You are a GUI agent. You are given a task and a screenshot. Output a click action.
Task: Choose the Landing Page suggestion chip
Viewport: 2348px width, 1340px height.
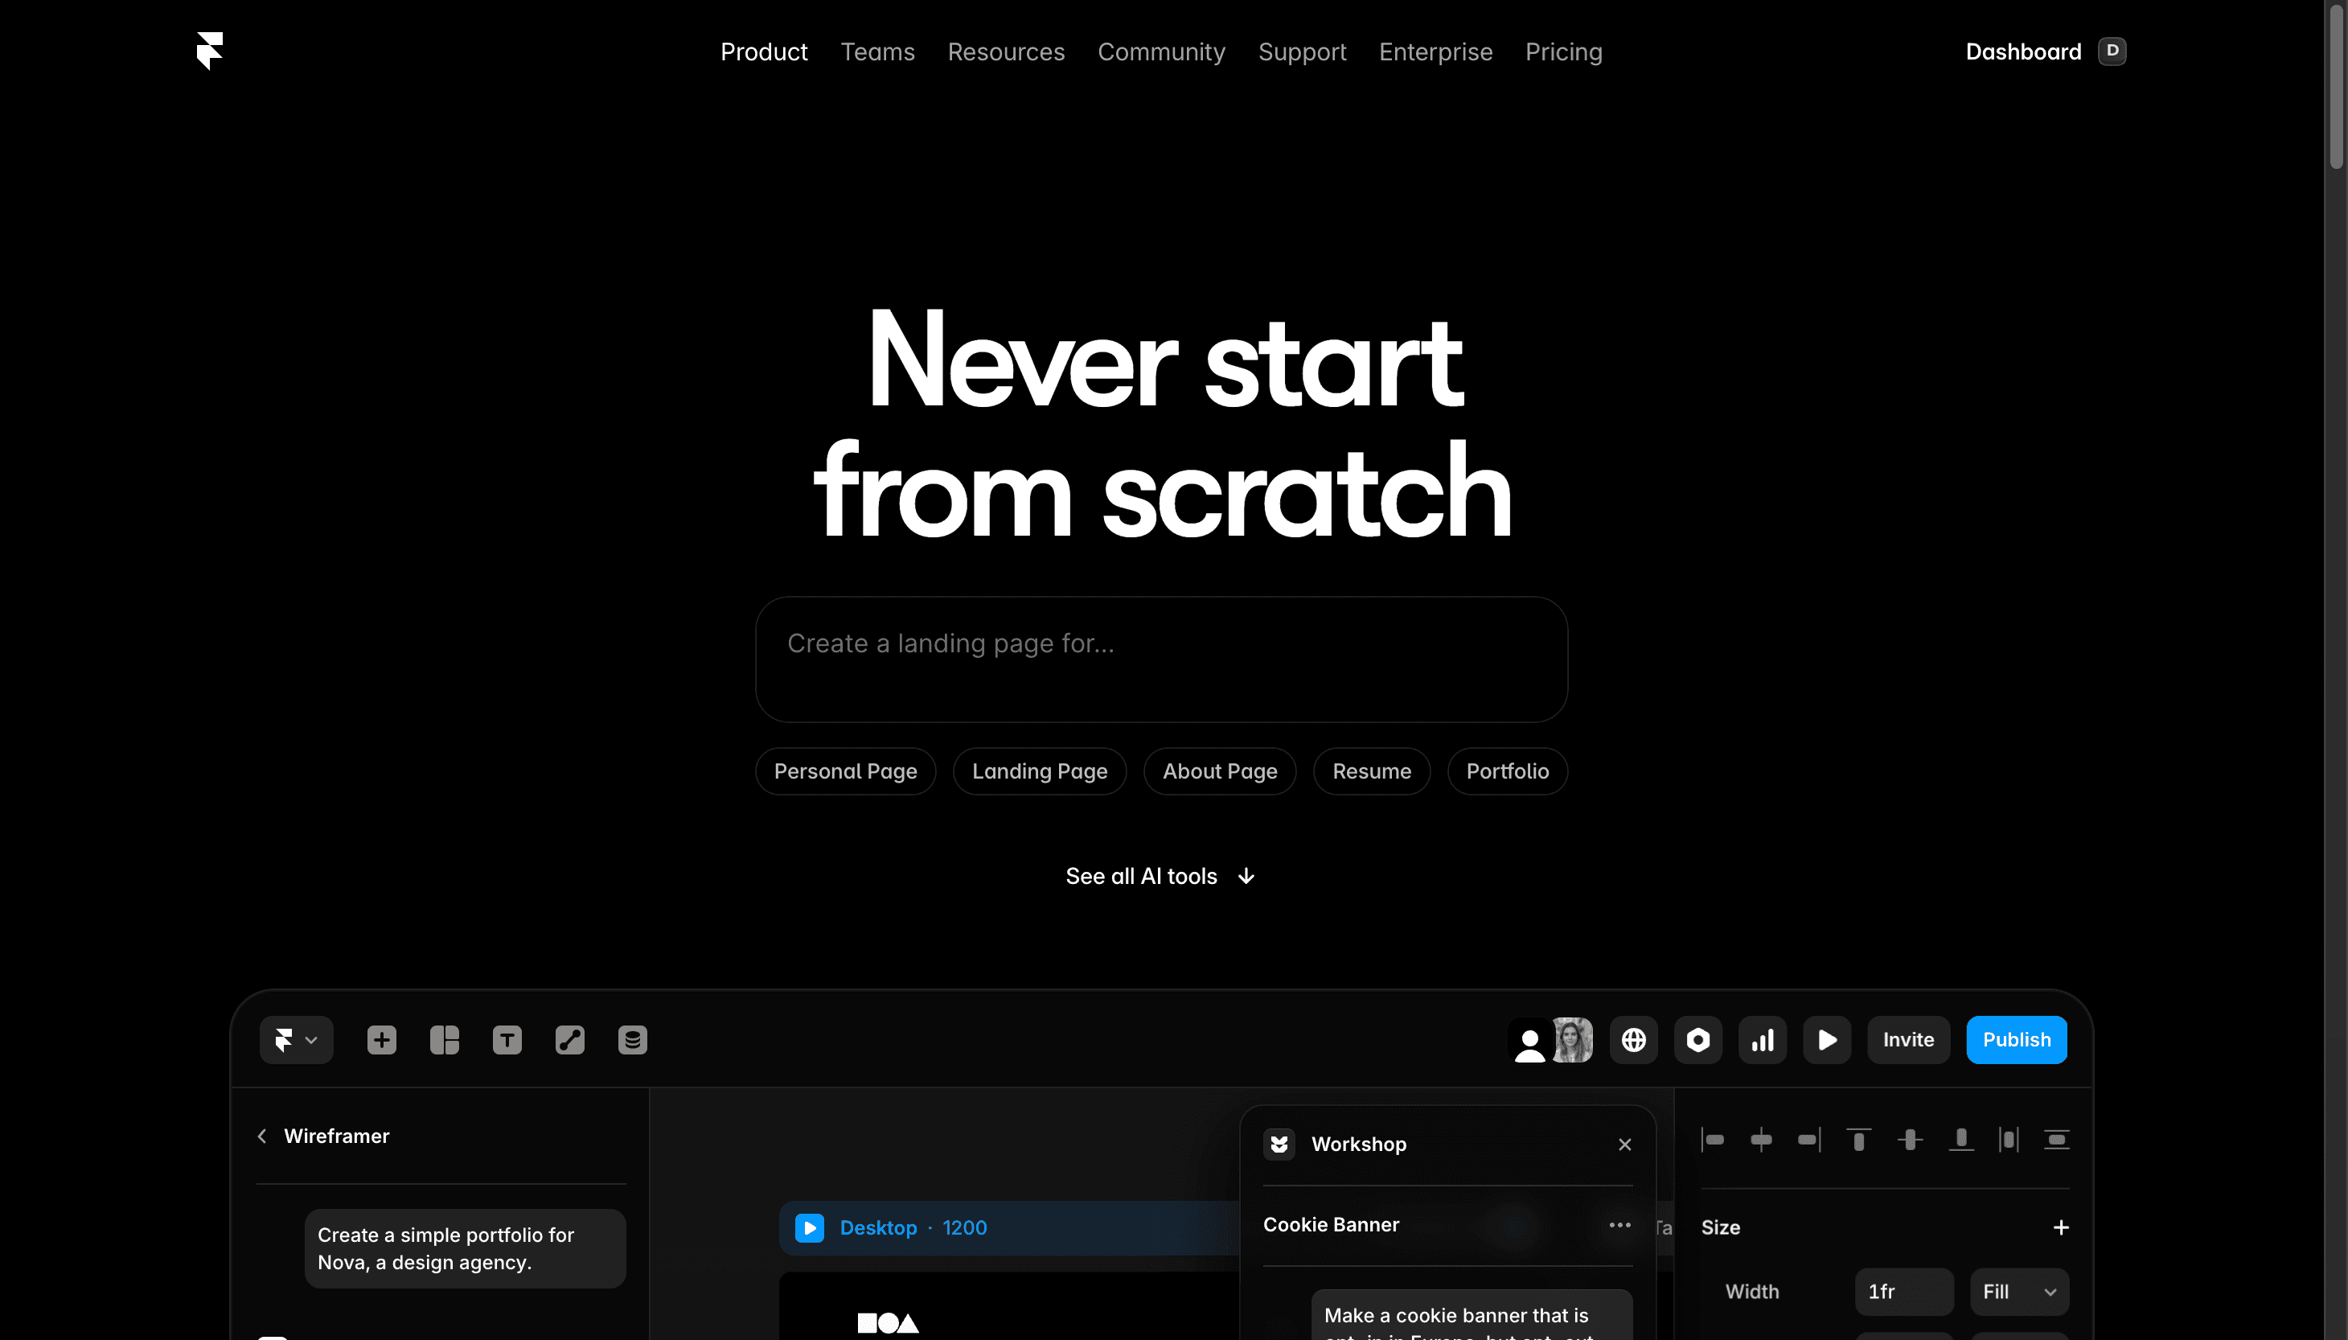(1040, 771)
